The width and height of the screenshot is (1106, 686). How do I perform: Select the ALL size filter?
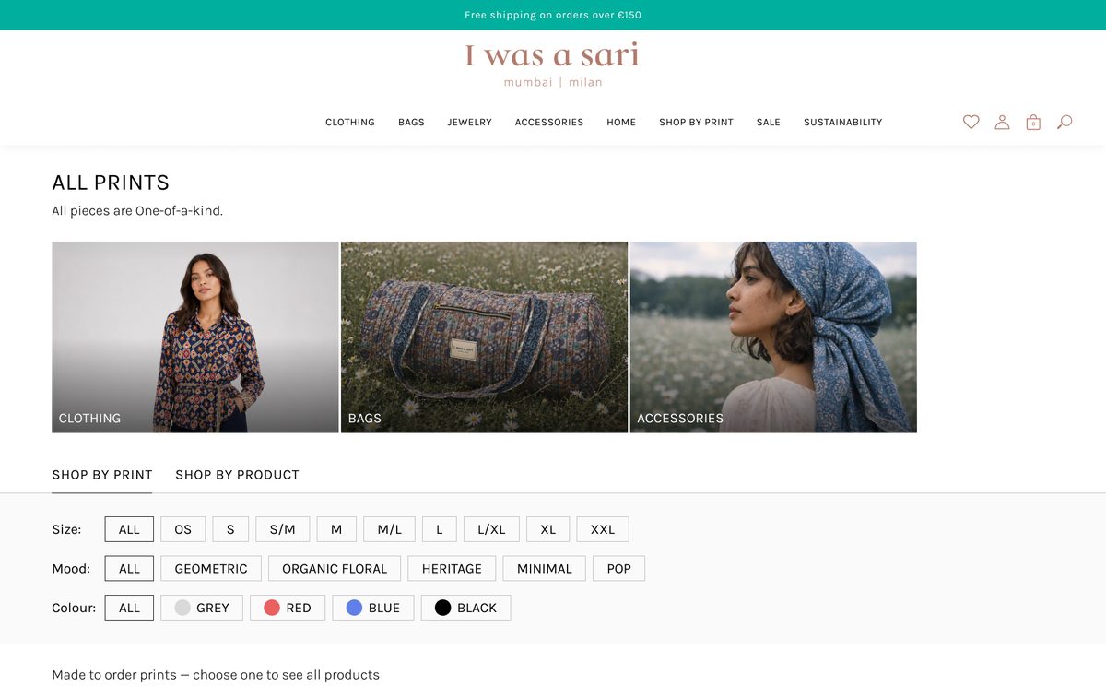point(129,529)
